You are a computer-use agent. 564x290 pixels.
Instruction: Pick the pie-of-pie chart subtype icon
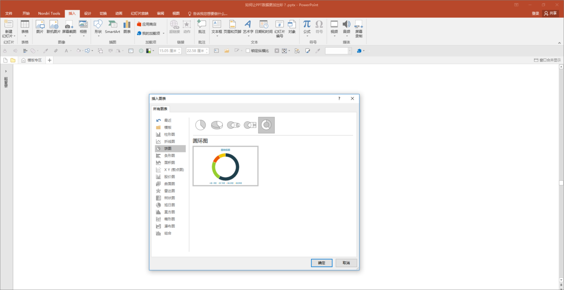[x=233, y=125]
